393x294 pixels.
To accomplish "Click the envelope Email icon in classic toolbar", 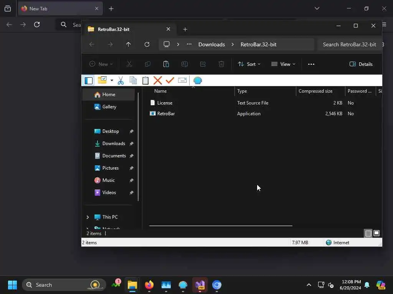I will [182, 80].
